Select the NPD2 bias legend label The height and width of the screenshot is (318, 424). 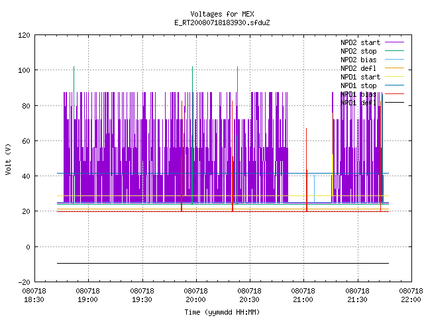click(358, 60)
